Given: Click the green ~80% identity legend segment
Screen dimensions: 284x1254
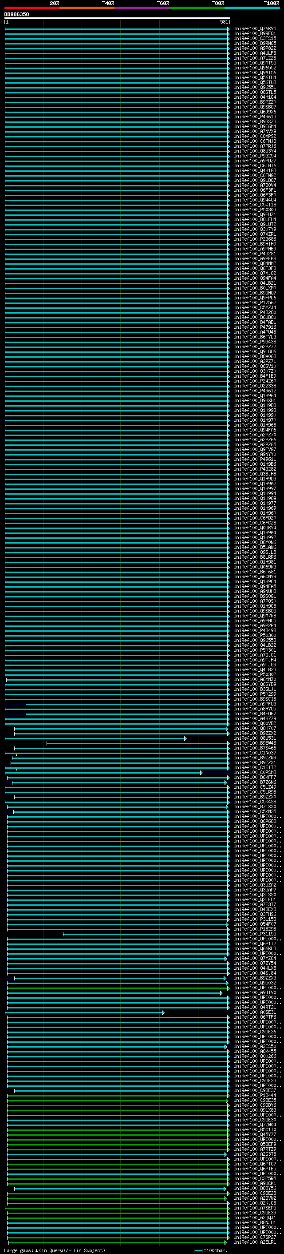Looking at the screenshot, I should coord(197,8).
